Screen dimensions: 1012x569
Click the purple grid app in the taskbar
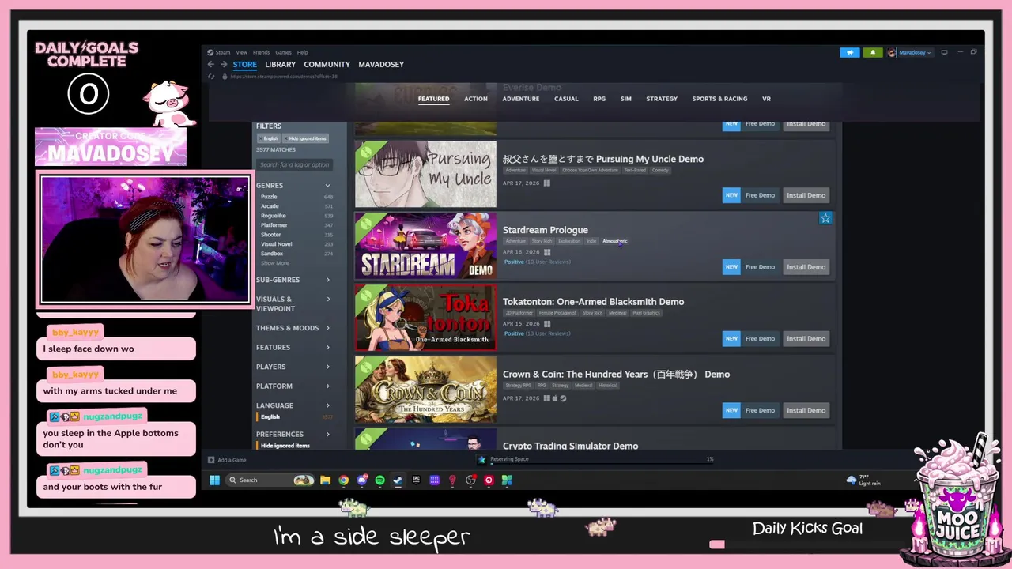(434, 480)
